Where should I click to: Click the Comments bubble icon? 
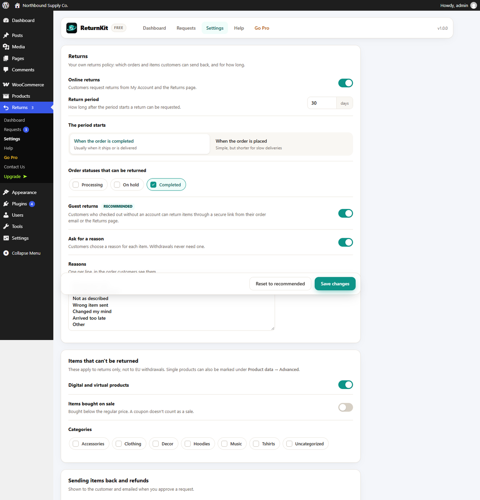pyautogui.click(x=6, y=70)
